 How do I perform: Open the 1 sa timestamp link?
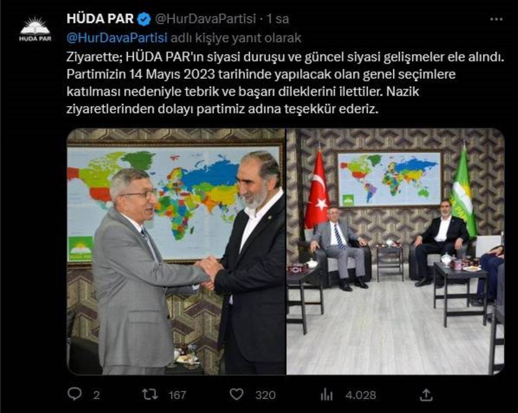pyautogui.click(x=277, y=19)
